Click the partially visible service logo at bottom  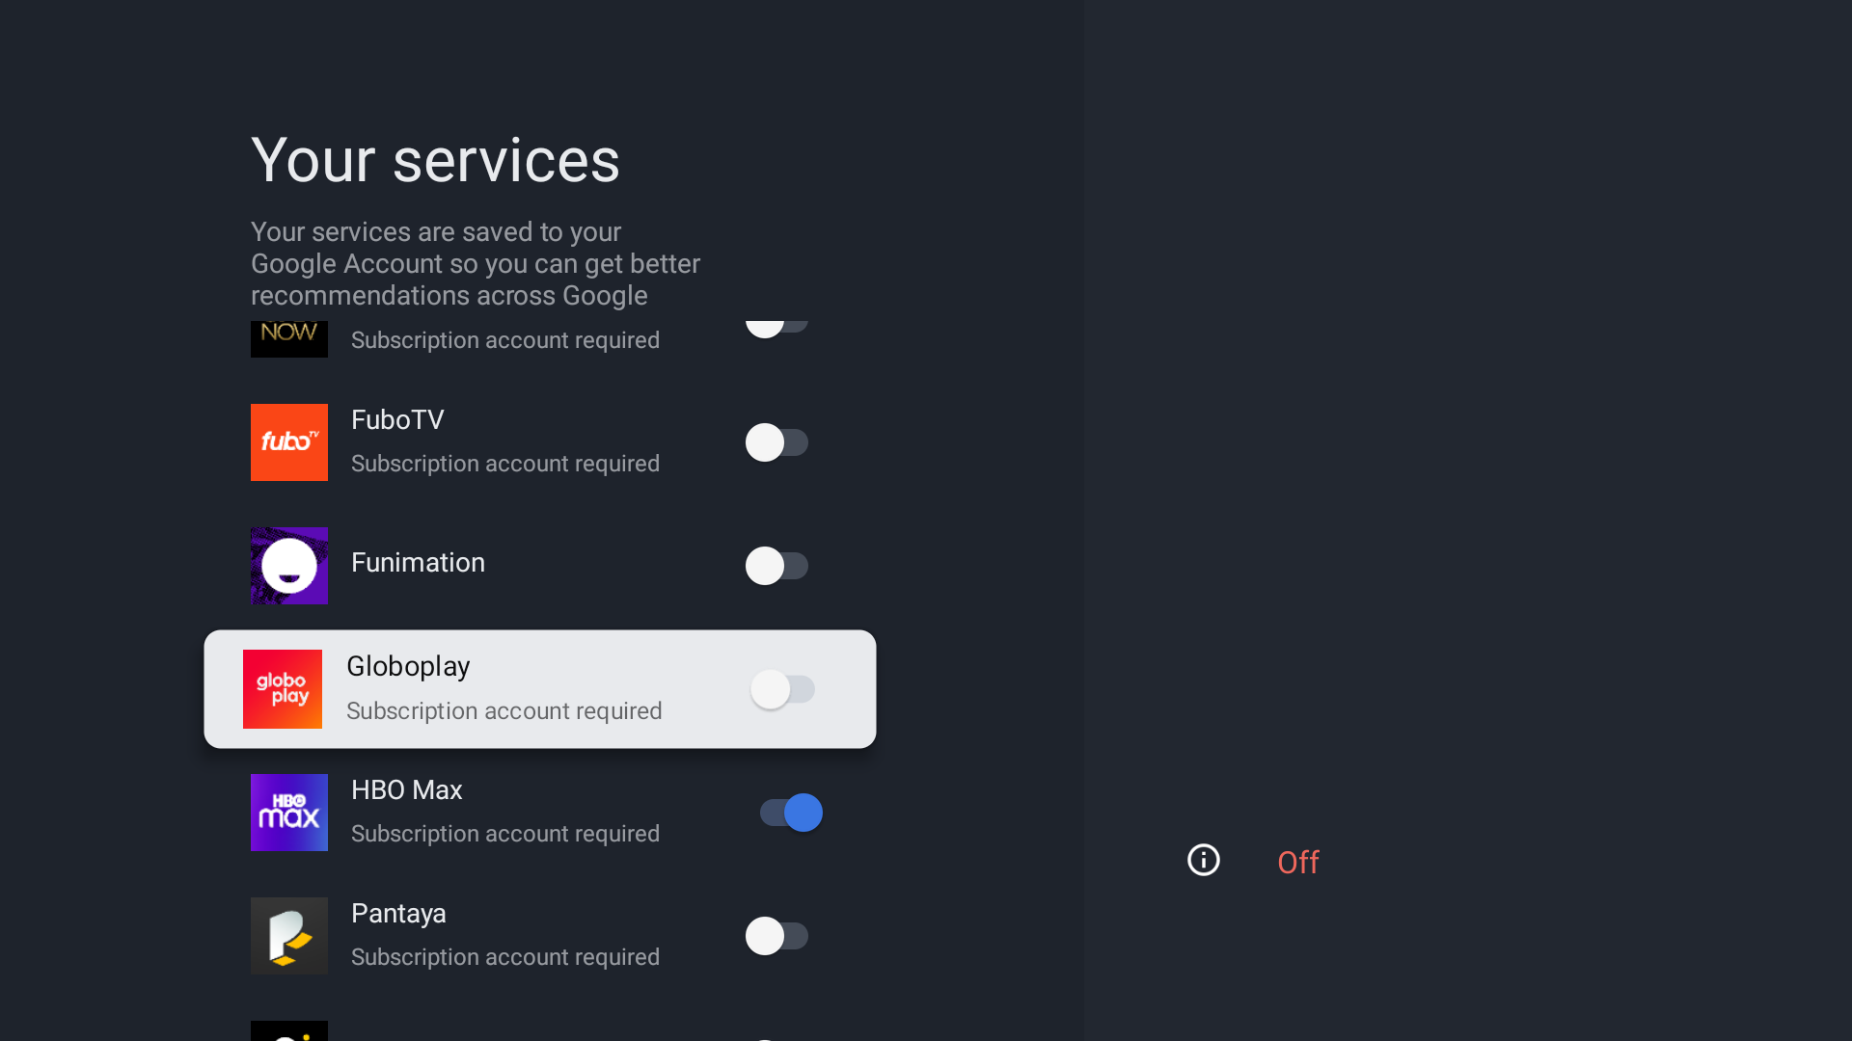click(x=288, y=1032)
